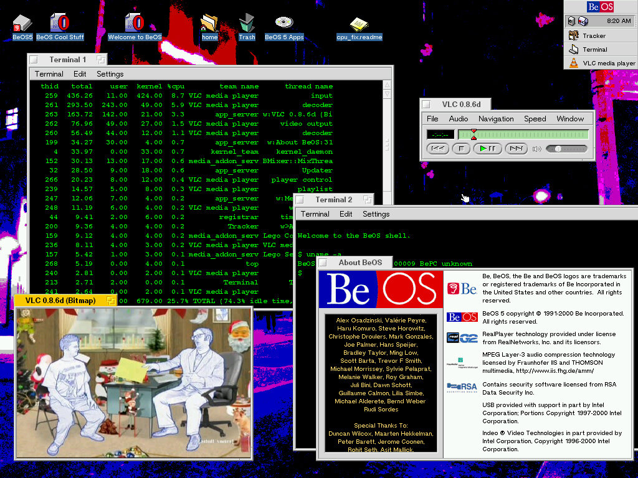This screenshot has height=478, width=638.
Task: Open the home folder on the desktop
Action: click(x=209, y=25)
